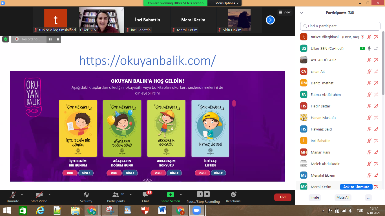This screenshot has width=385, height=216.
Task: Click the participants list scrollbar
Action: [x=383, y=65]
